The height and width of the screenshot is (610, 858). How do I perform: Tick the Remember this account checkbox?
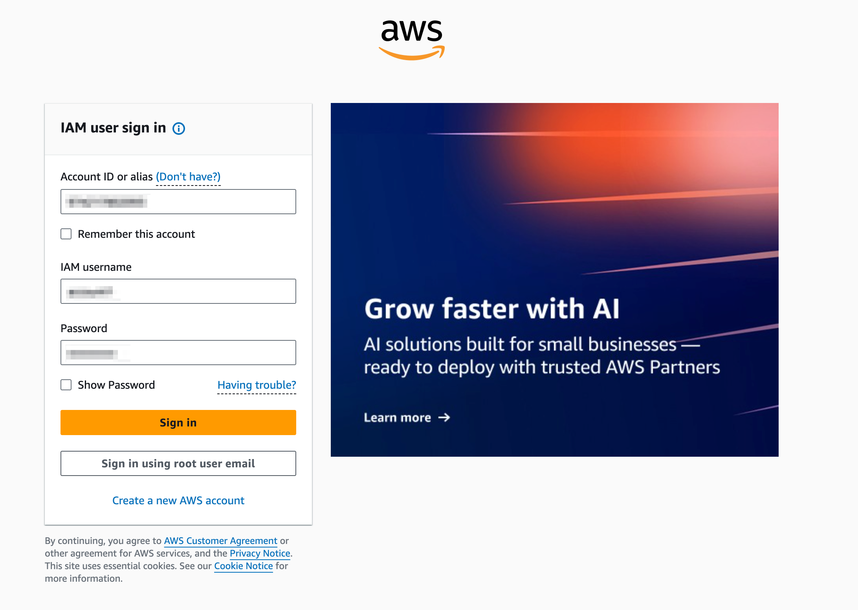[66, 234]
